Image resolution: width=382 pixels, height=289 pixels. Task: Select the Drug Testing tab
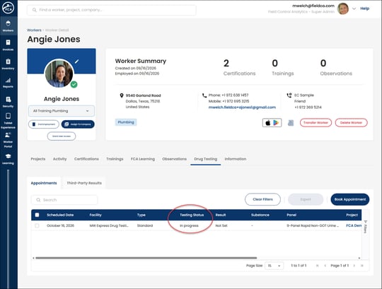click(x=206, y=159)
